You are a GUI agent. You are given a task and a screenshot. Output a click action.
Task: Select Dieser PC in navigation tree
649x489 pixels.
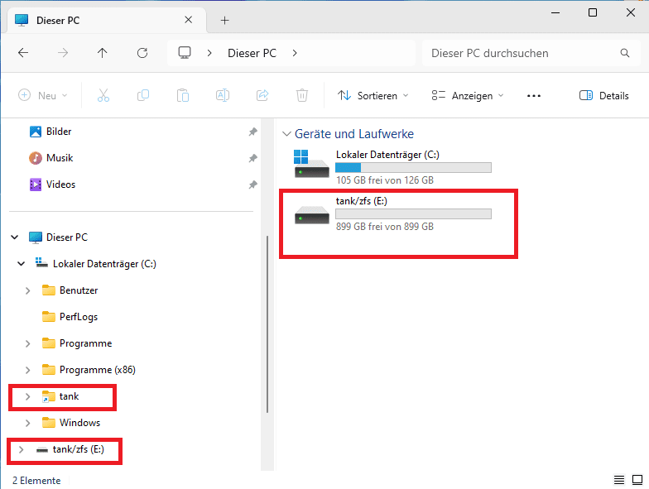[67, 237]
